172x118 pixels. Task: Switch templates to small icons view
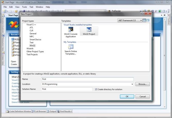click(x=148, y=20)
